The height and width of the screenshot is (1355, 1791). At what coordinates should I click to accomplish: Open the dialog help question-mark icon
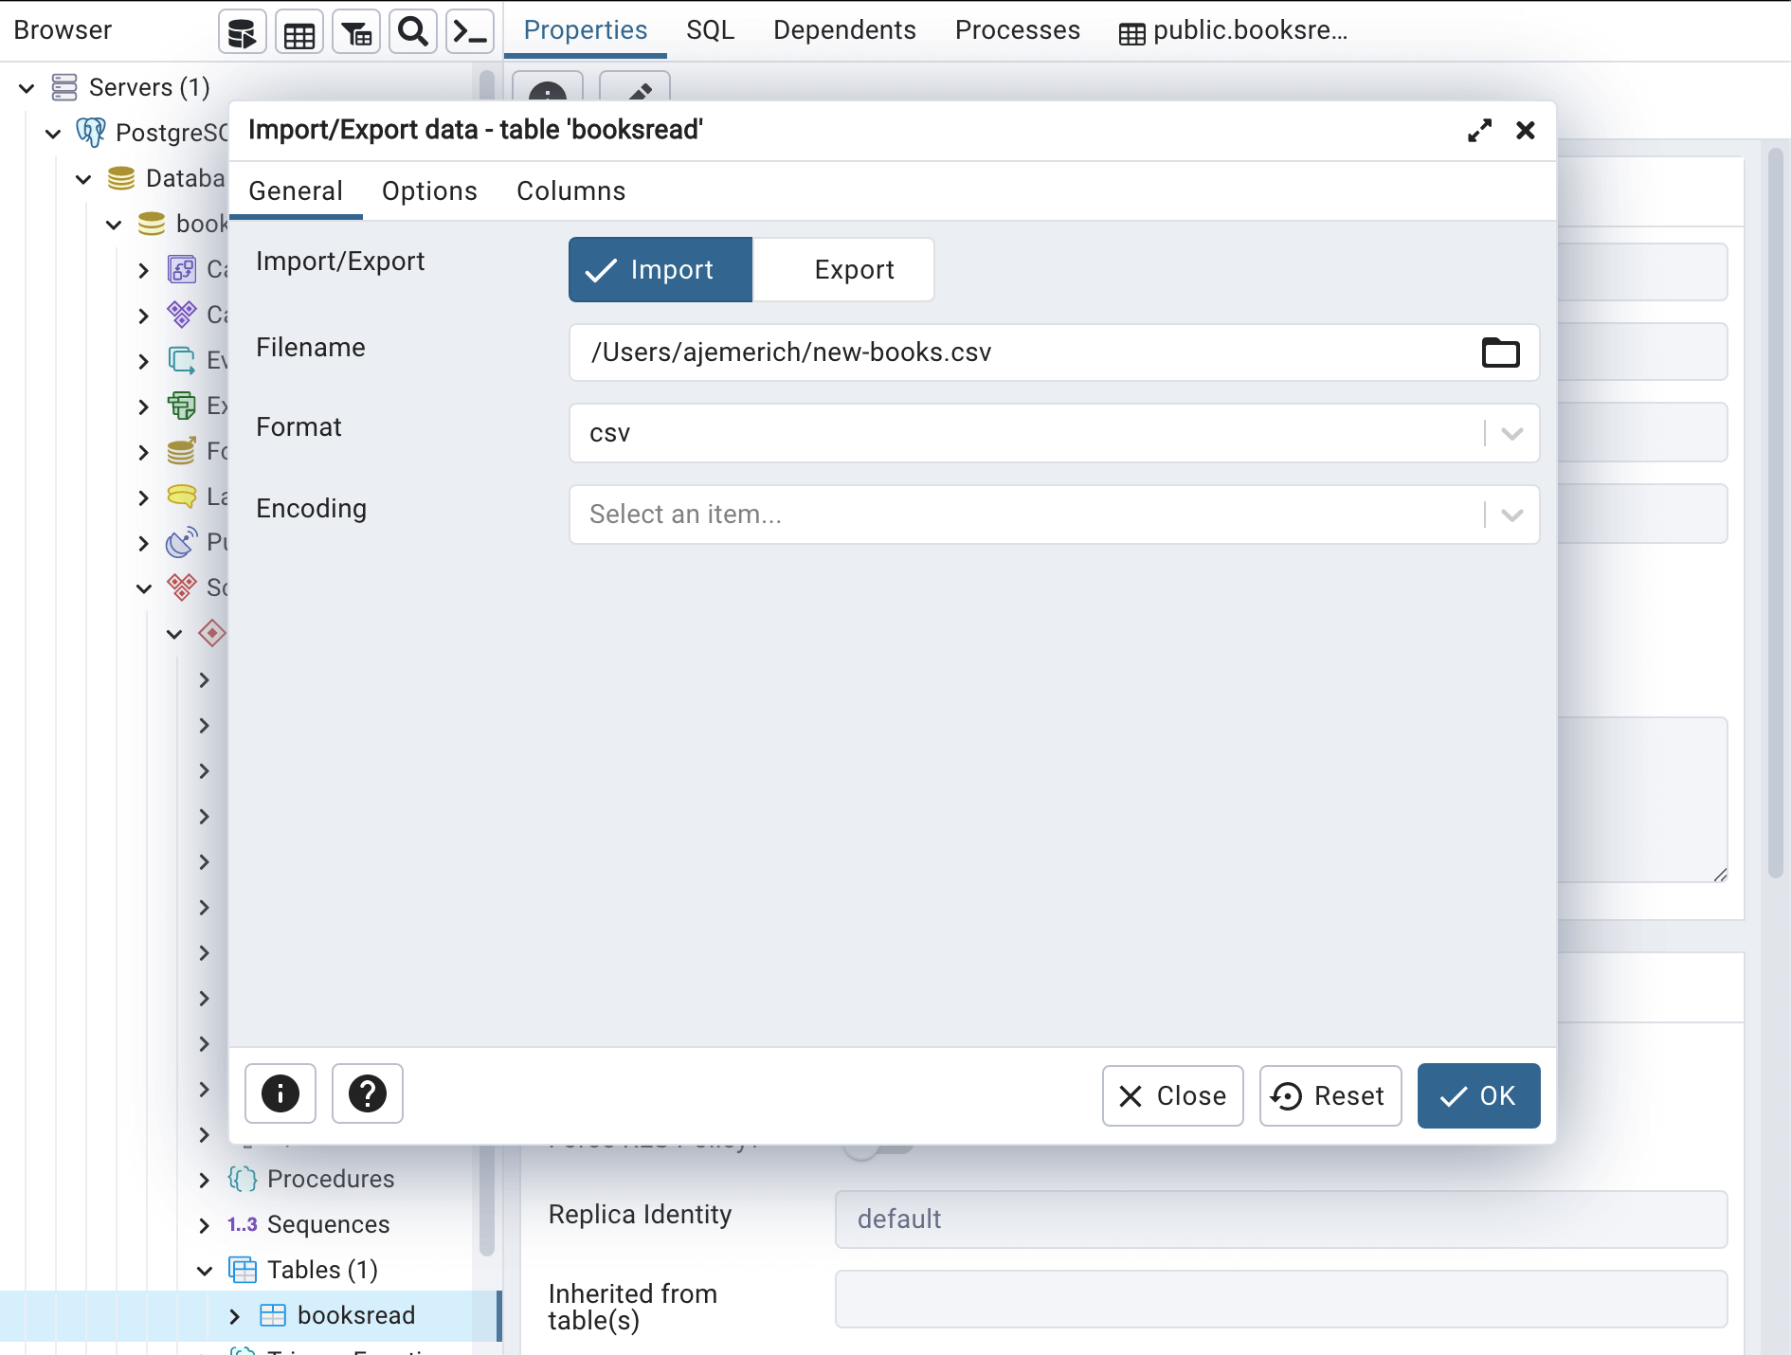click(366, 1094)
